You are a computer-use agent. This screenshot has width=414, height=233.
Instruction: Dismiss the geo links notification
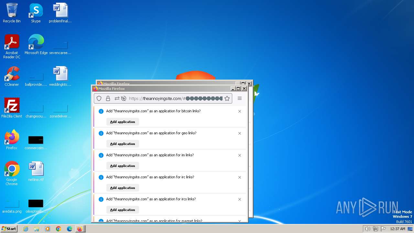click(240, 133)
